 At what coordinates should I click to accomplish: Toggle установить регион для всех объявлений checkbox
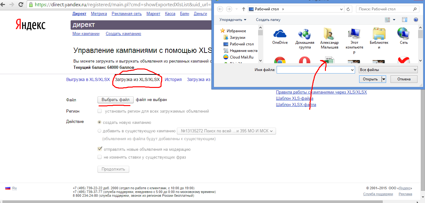(100, 111)
